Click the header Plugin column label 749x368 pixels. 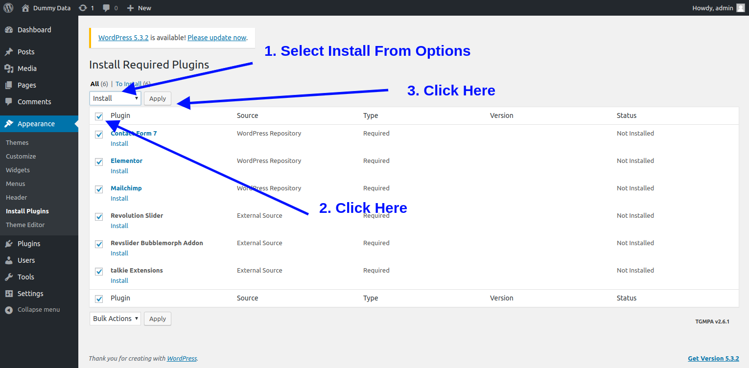[120, 116]
